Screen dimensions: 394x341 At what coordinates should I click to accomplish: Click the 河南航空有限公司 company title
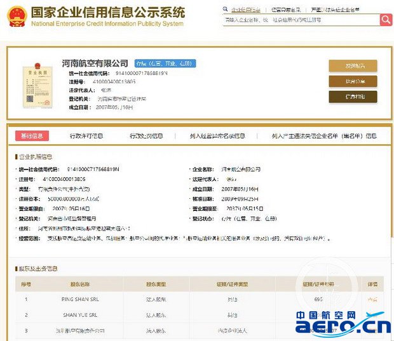(x=95, y=64)
